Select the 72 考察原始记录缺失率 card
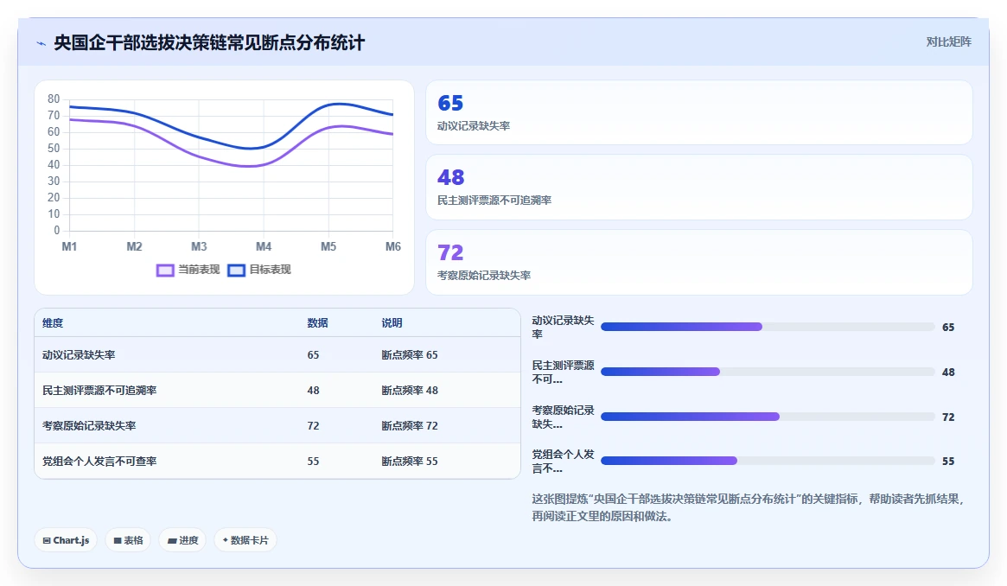Screen dimensions: 1007x586 click(698, 262)
